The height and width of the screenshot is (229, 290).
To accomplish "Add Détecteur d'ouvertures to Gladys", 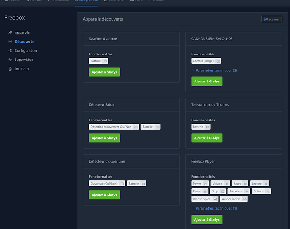I will [104, 195].
